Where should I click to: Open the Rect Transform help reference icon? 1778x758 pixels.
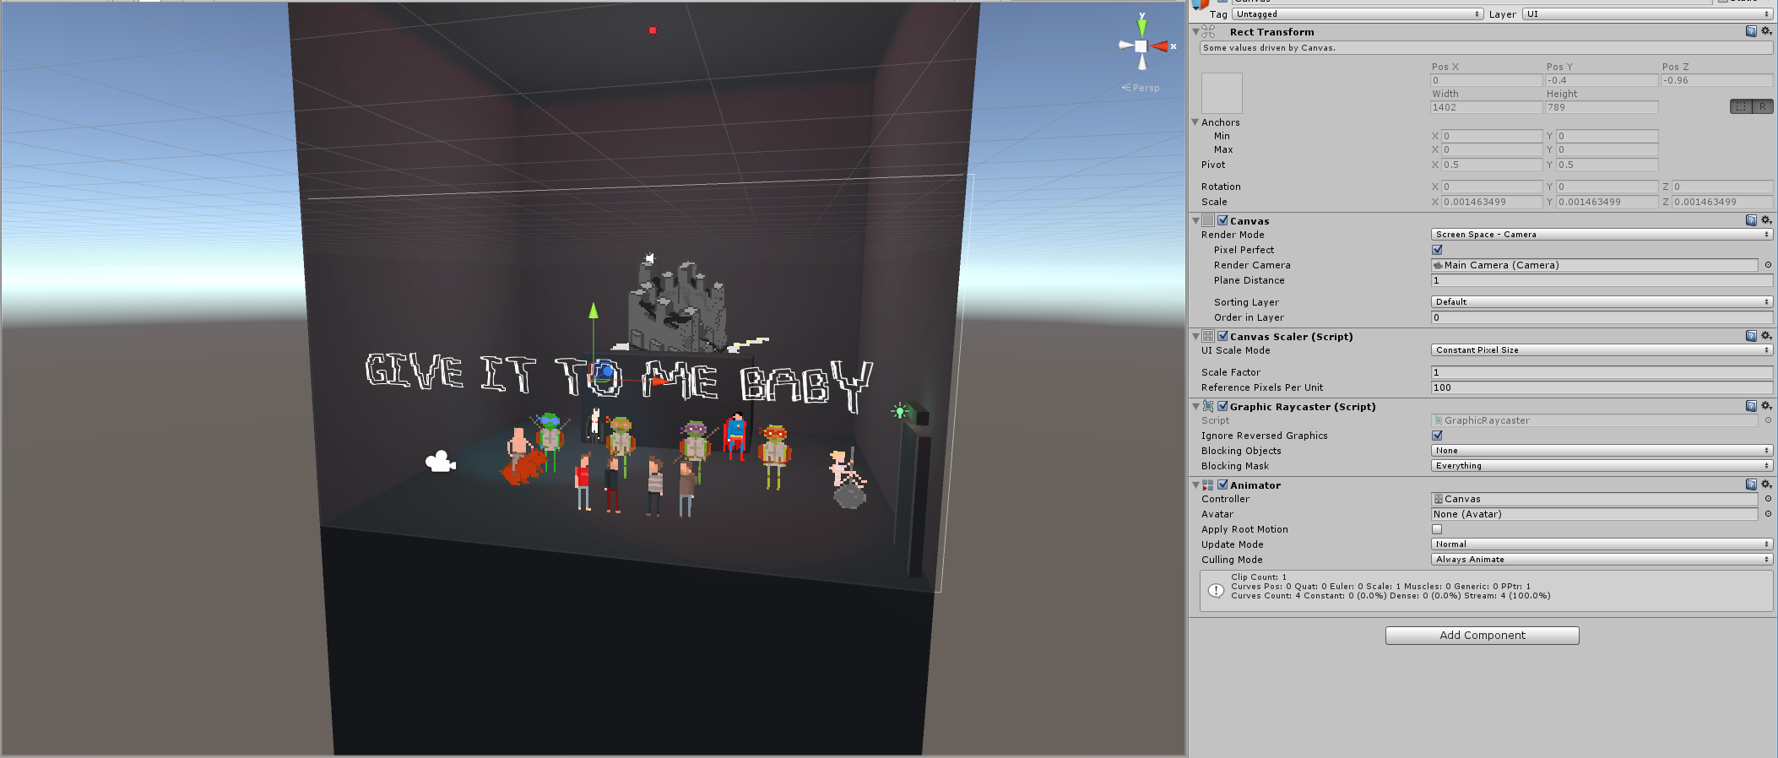point(1751,31)
